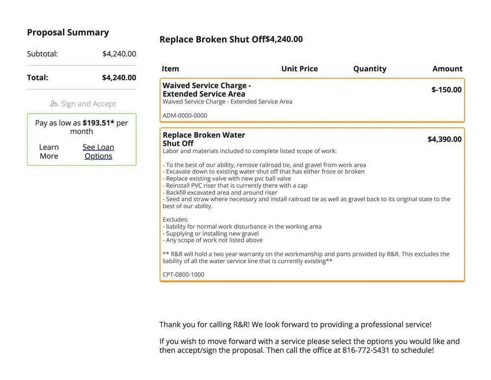Viewport: 491px width, 380px height.
Task: Click the bold Total amount $4,240.00
Action: pyautogui.click(x=119, y=77)
